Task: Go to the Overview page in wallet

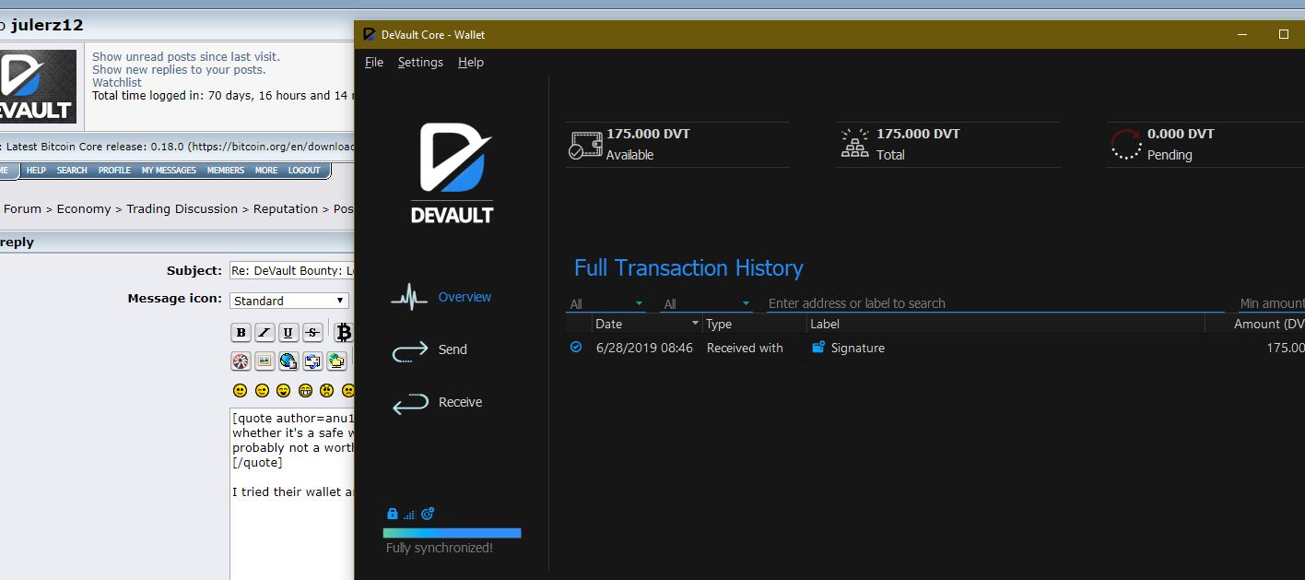Action: [x=464, y=298]
